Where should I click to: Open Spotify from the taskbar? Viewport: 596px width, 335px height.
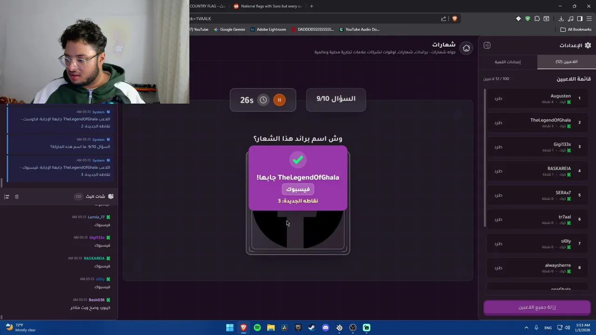click(257, 328)
